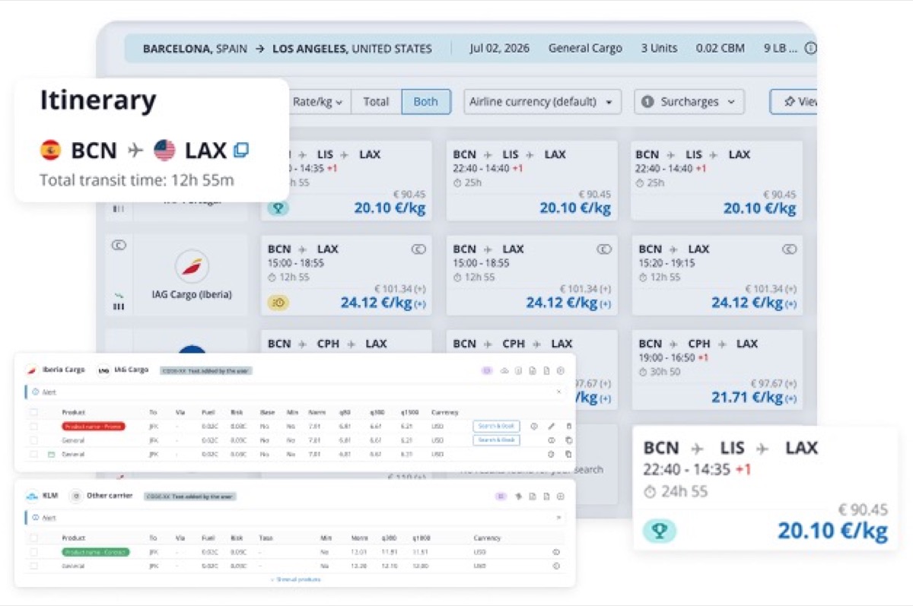Close the Iberia Cargo Alert bar

point(559,392)
